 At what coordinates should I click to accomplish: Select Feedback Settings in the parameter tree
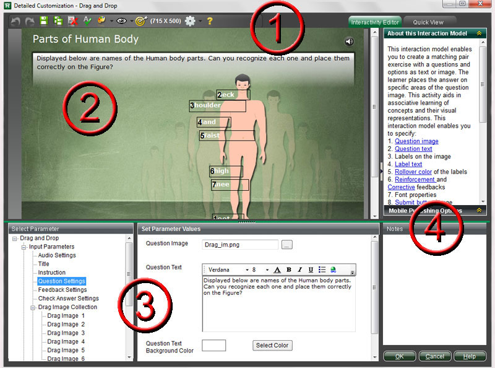[62, 289]
